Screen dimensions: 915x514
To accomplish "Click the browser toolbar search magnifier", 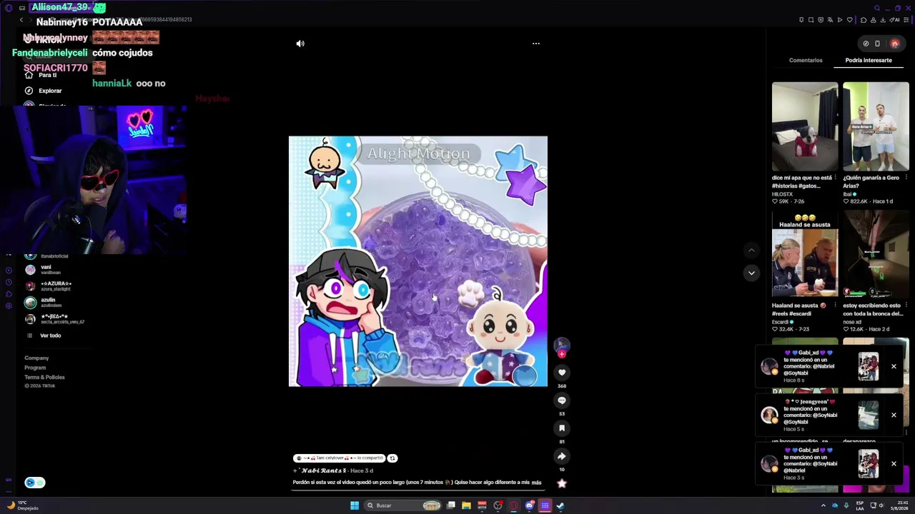I will click(x=877, y=9).
